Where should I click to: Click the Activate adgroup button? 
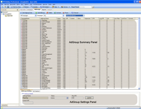57,13
